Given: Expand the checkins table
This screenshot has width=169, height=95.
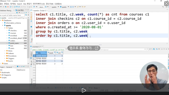Looking at the screenshot, I should (7, 31).
